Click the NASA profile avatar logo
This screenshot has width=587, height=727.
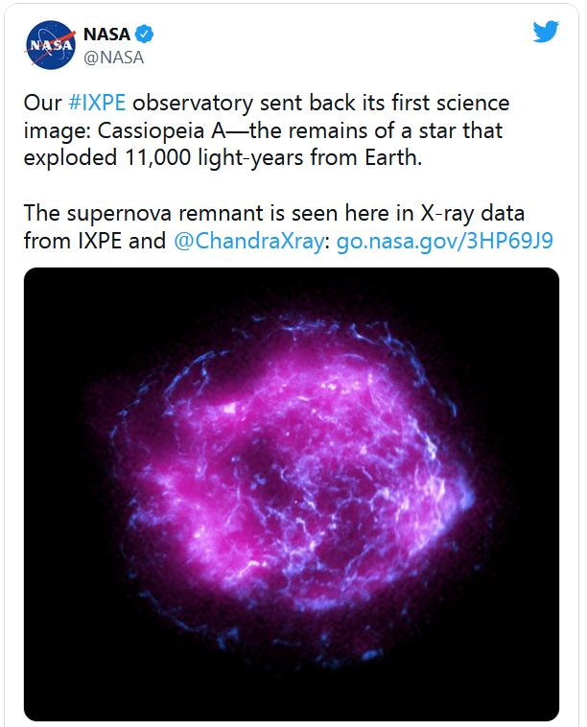point(48,45)
